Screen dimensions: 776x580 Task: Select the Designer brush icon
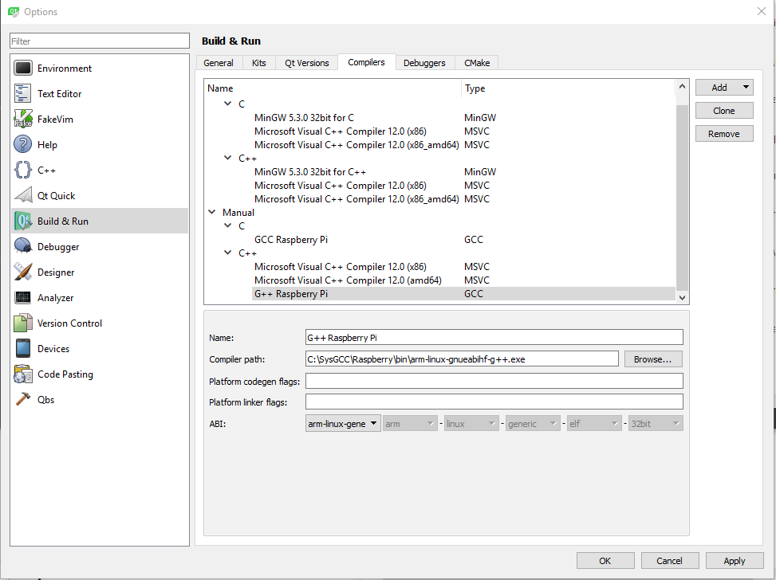click(x=23, y=272)
